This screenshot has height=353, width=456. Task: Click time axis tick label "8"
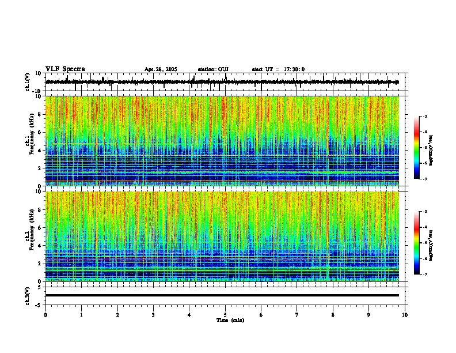coord(333,315)
